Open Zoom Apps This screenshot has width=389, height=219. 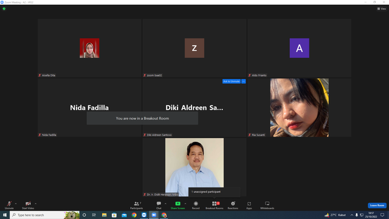pos(249,205)
